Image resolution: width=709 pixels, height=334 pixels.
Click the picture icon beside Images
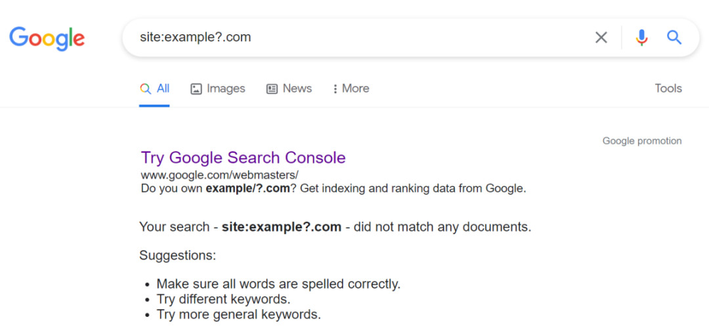[x=196, y=89]
